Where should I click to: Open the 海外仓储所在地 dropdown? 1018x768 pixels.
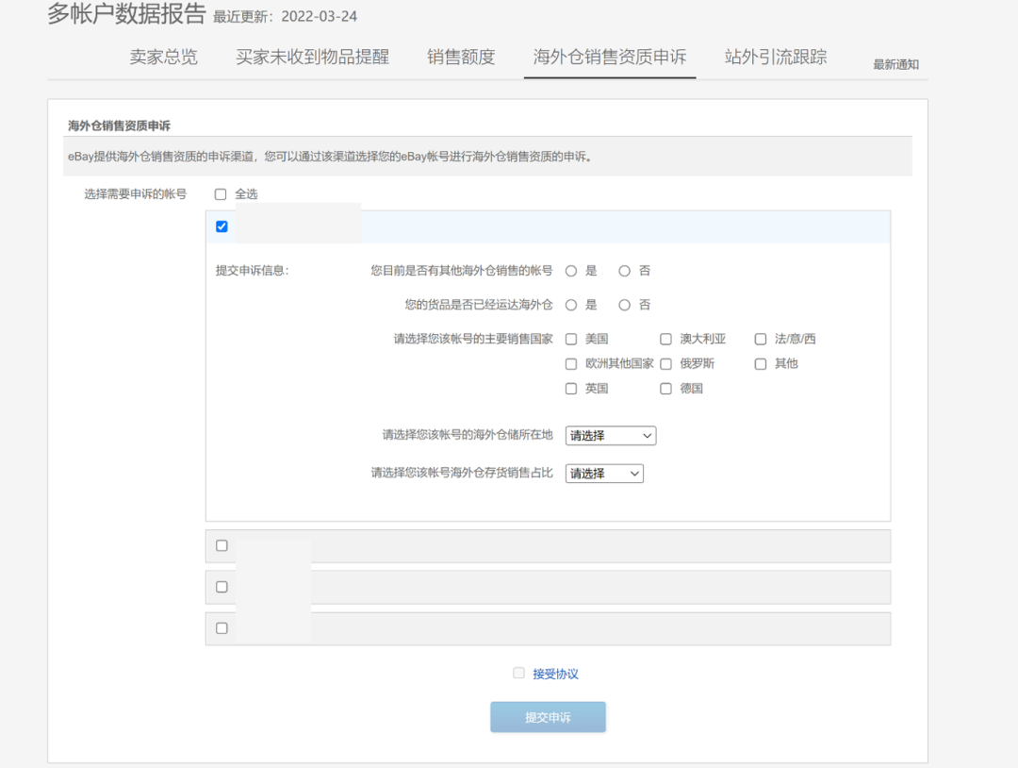(x=610, y=436)
